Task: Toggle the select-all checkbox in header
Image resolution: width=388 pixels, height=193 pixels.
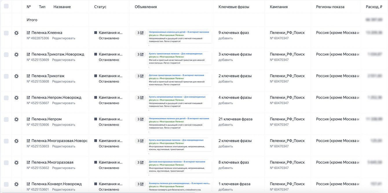Action: [6, 6]
